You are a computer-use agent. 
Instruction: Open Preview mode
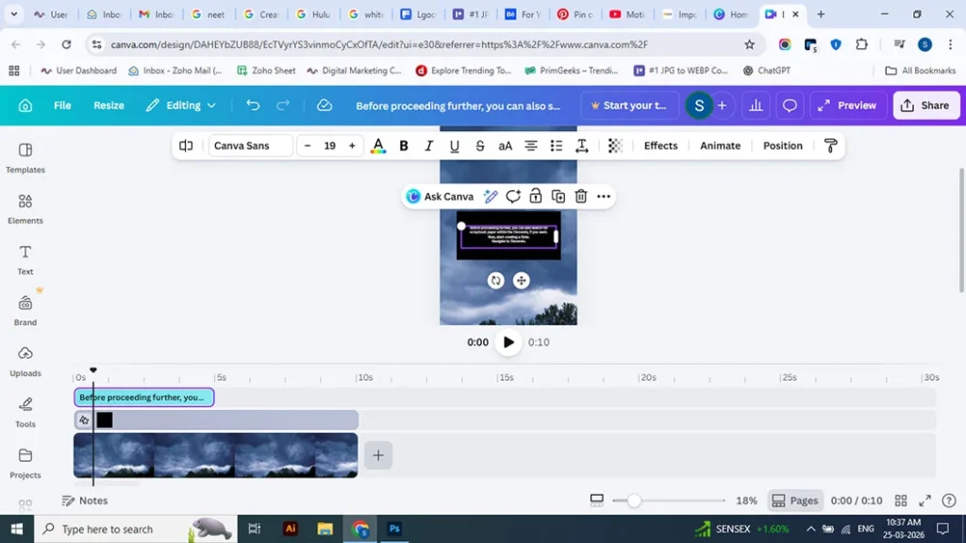[846, 105]
